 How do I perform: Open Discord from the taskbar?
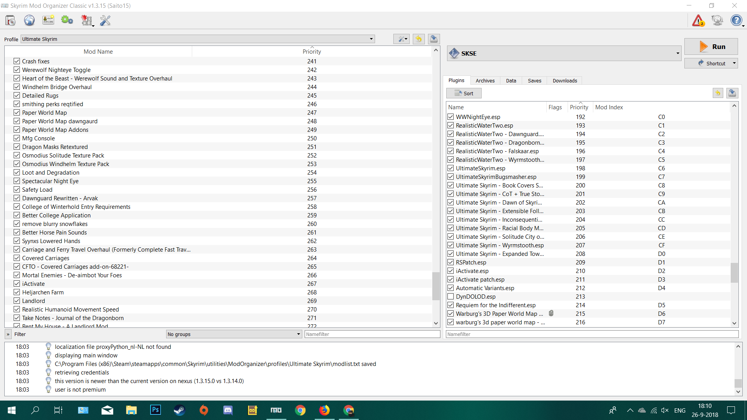pos(228,410)
